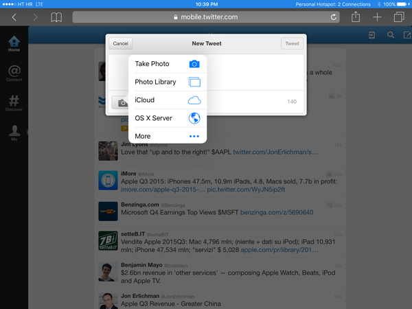Open pic.twitter.com/WyJN5ip2ft link

point(246,190)
